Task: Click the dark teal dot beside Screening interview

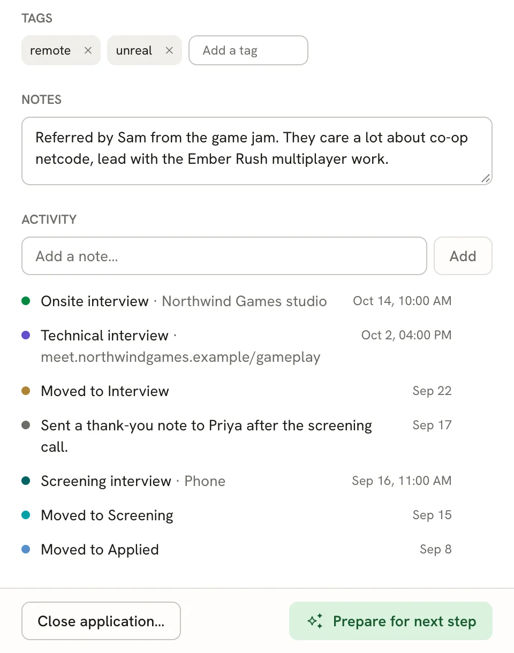Action: [26, 481]
